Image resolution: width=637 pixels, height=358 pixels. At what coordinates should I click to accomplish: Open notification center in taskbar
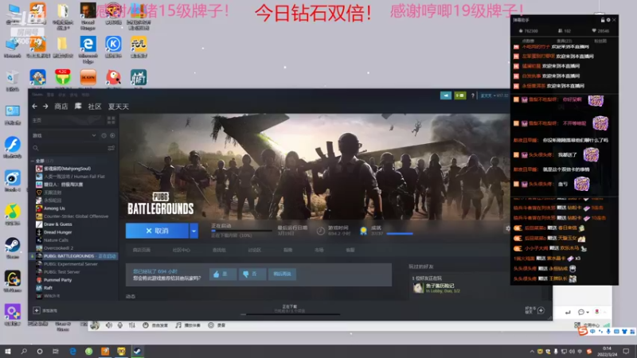pos(626,351)
